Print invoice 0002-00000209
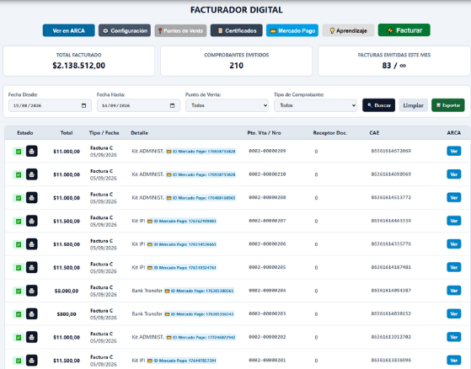The height and width of the screenshot is (369, 471). [x=31, y=151]
